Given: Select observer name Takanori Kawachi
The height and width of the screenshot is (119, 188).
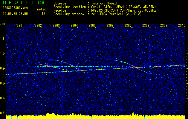Looking at the screenshot, I should [x=105, y=3].
